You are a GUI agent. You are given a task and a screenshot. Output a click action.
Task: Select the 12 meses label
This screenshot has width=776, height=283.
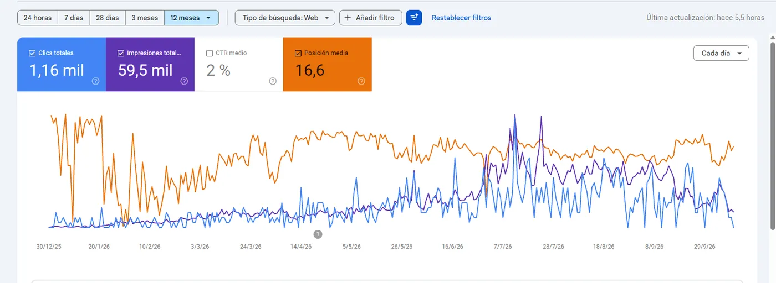(185, 18)
